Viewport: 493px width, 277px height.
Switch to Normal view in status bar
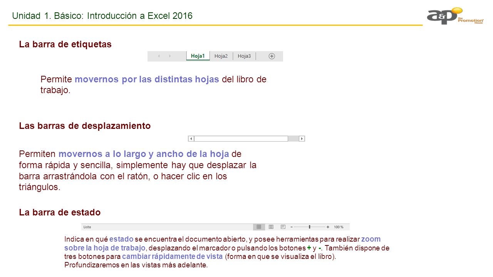259,227
